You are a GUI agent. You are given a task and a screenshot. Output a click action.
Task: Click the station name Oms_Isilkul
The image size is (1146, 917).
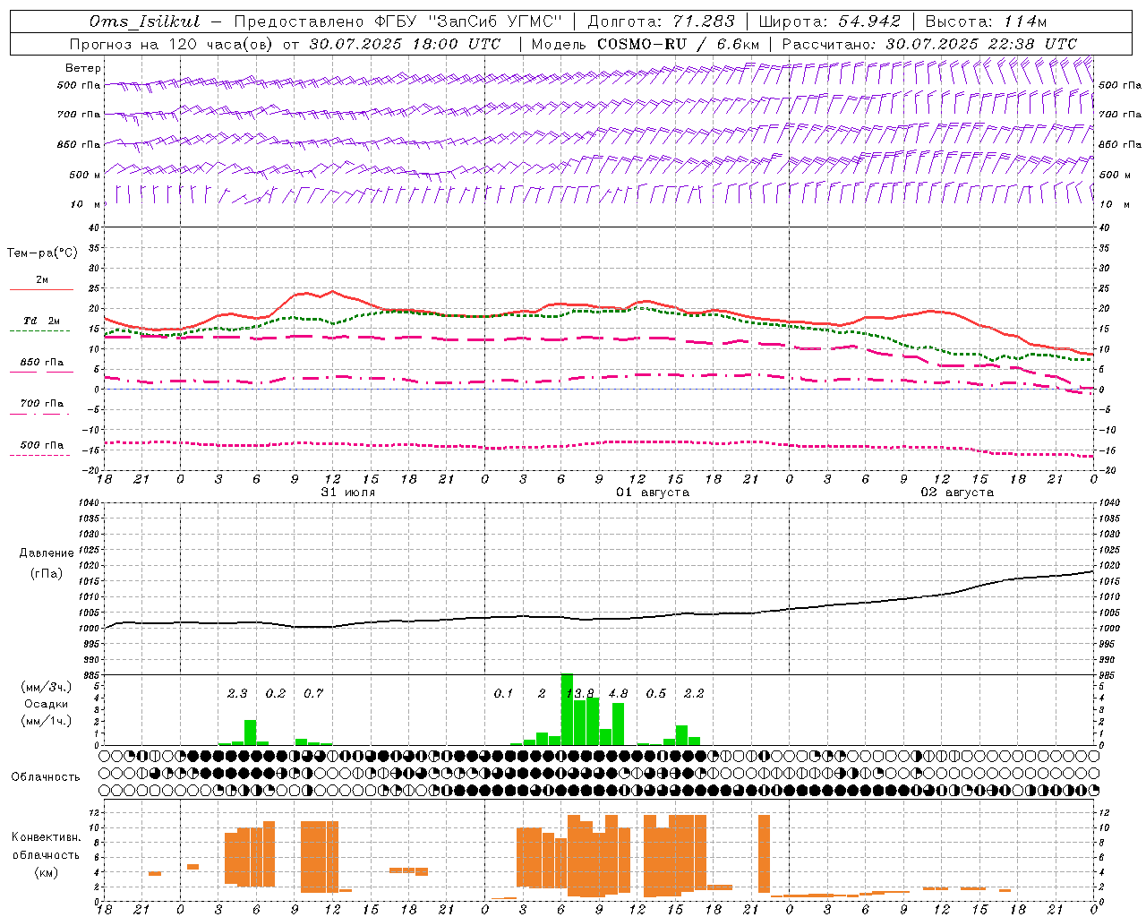(144, 21)
